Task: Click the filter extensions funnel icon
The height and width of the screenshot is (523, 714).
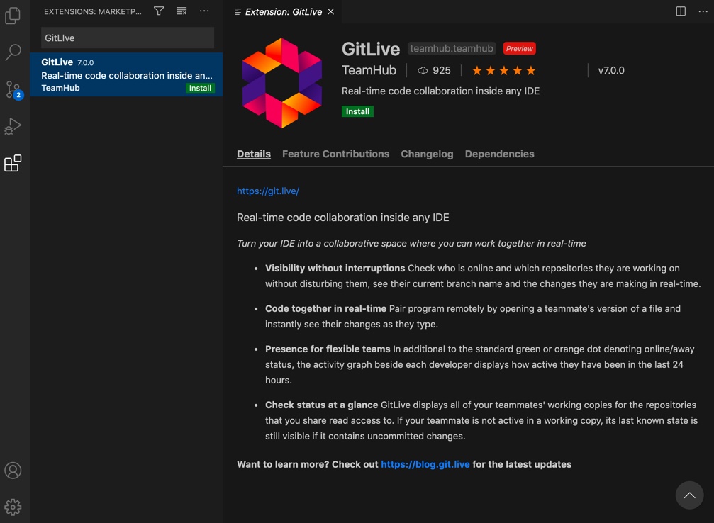Action: pos(158,11)
